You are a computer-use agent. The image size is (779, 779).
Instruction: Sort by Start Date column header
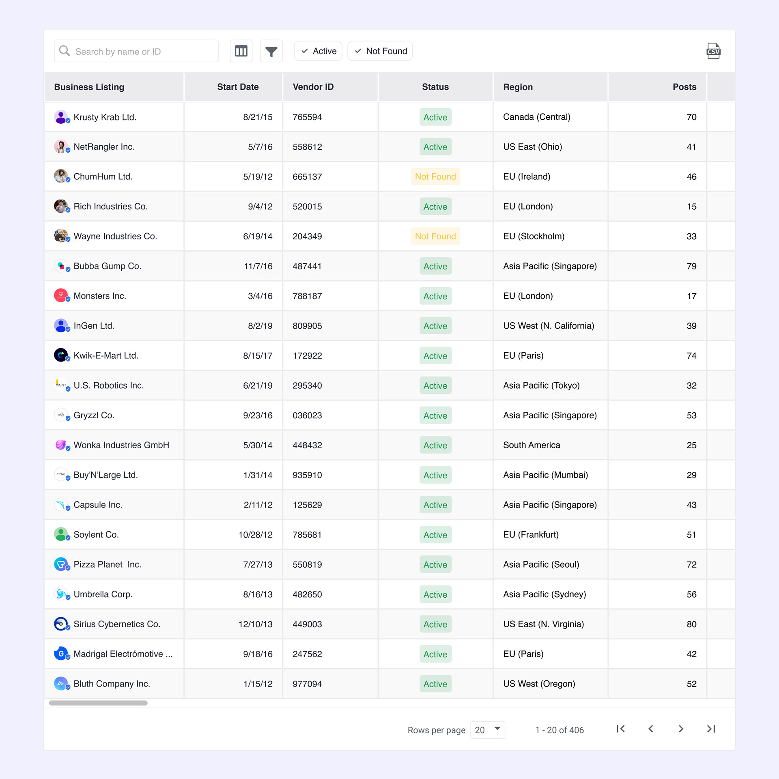(237, 87)
